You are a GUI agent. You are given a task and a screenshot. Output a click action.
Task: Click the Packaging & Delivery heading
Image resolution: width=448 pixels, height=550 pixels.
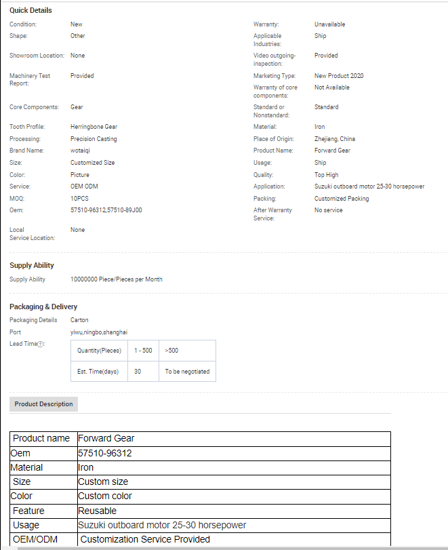click(43, 307)
